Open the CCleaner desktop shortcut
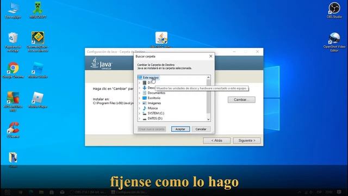This screenshot has height=196, width=348. [13, 130]
